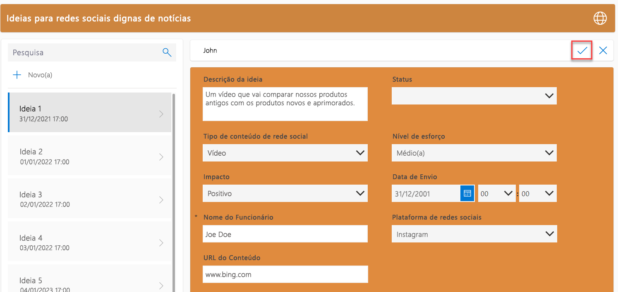Select Ideia 3 list item
Viewport: 618px width, 292px height.
point(90,199)
